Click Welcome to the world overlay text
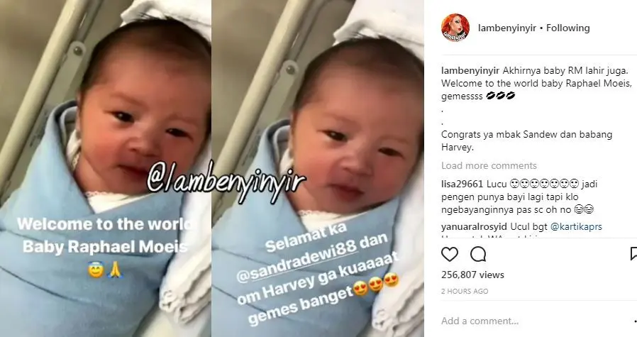Viewport: 637px width, 337px height. pos(104,224)
